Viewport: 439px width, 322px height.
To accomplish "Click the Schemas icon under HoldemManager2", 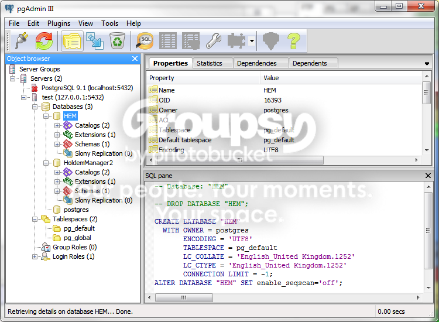I will point(68,191).
